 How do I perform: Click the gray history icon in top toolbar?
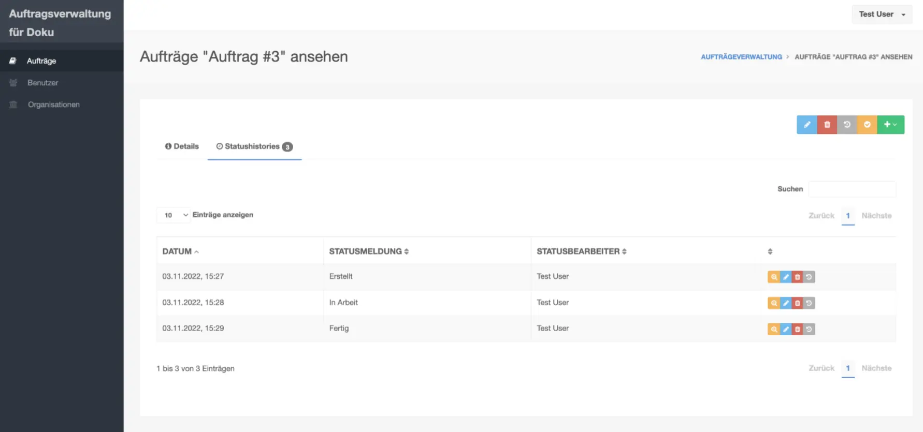[847, 125]
